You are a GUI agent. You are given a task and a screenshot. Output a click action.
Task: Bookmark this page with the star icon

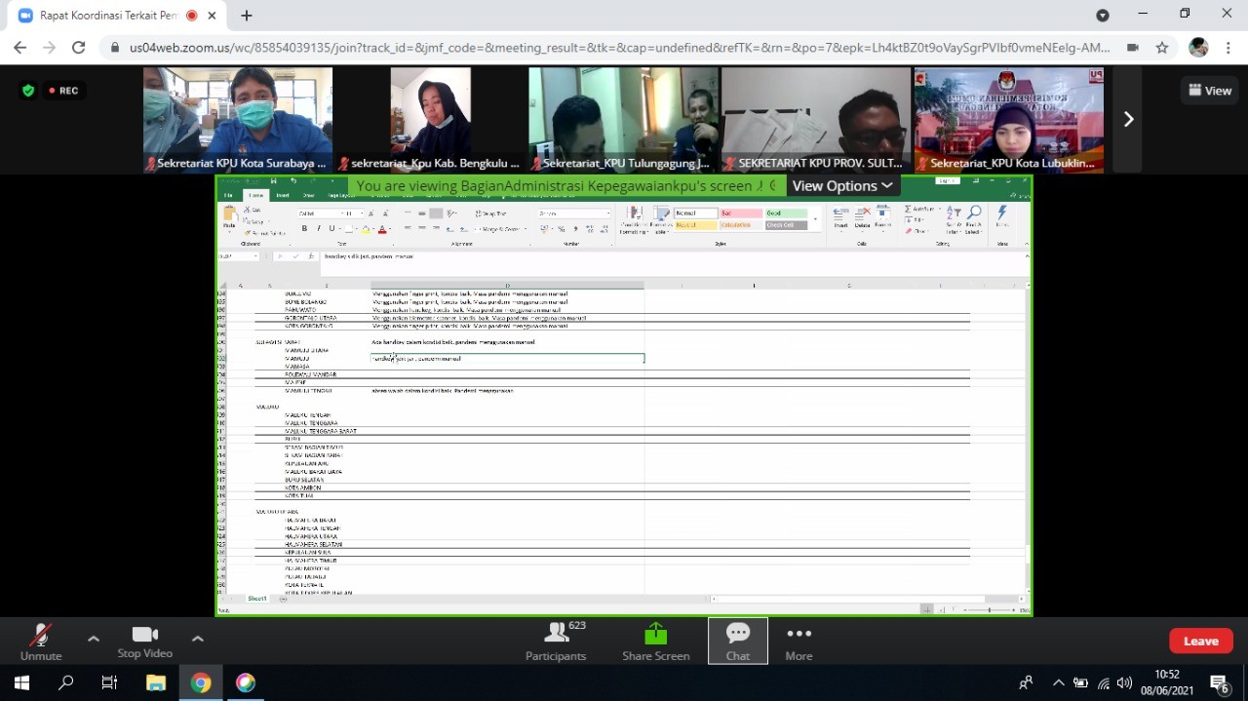[1162, 47]
